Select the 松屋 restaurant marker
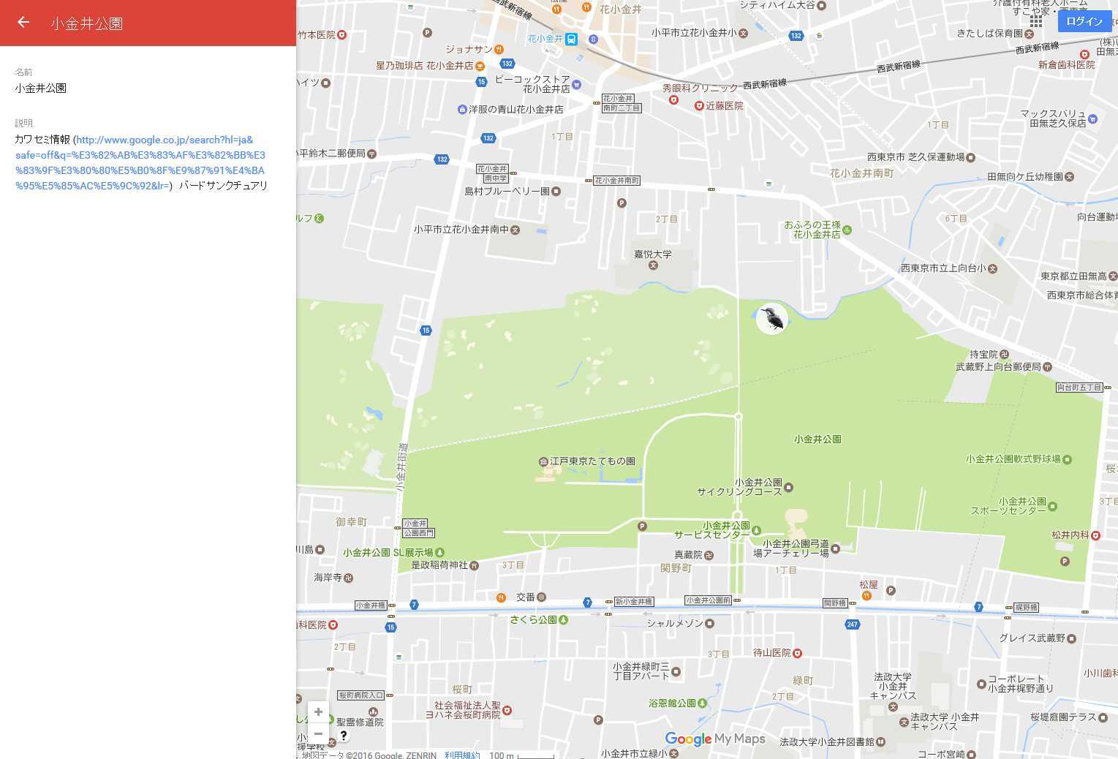The image size is (1118, 759). [x=866, y=596]
